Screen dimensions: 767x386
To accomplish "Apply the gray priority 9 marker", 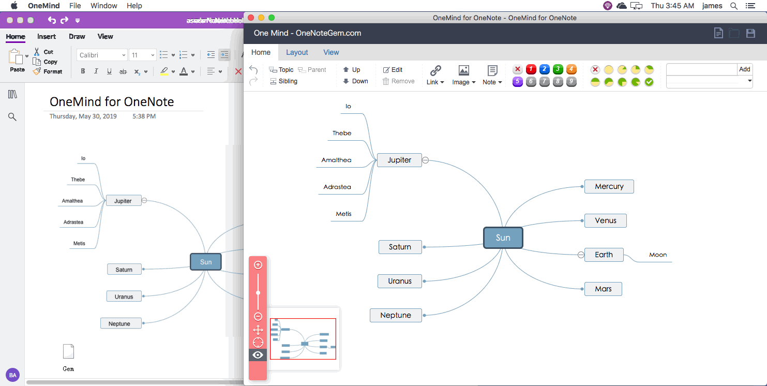I will click(572, 82).
